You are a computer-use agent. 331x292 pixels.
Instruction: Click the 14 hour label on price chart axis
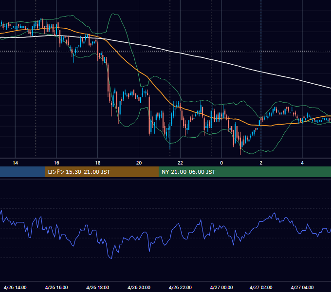click(x=15, y=163)
